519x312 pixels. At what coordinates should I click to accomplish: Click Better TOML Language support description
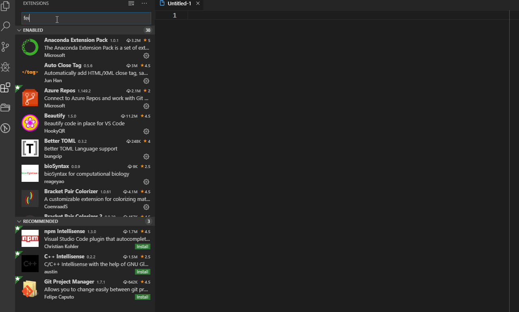click(x=81, y=149)
